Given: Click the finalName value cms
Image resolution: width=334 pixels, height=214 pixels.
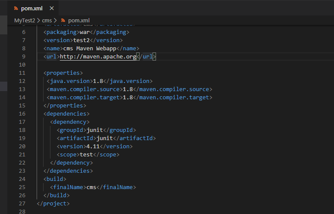Looking at the screenshot, I should click(91, 187).
